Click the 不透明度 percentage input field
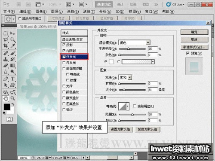Viewport: 215px width, 161px height. point(153,49)
